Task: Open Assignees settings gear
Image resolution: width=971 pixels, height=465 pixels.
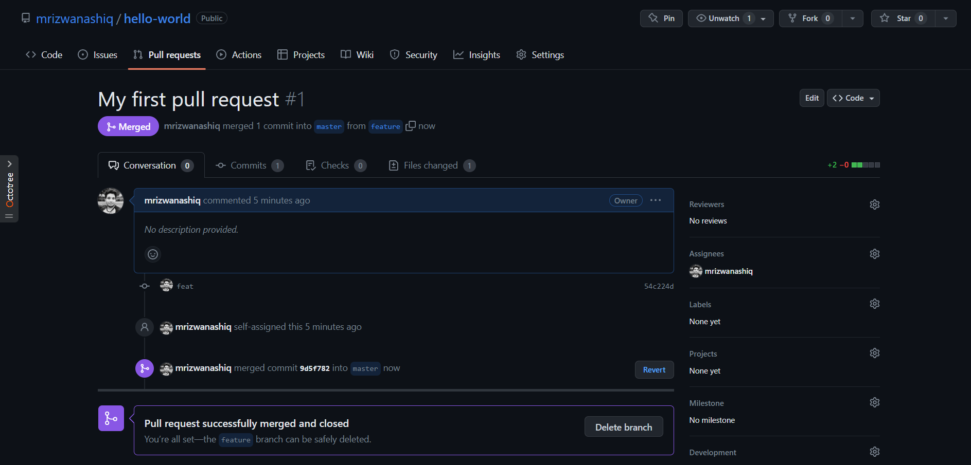Action: (x=874, y=254)
